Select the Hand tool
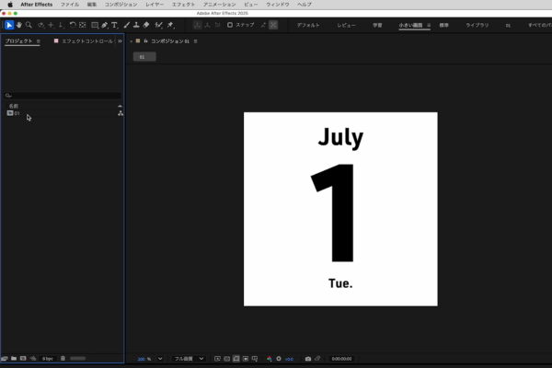This screenshot has height=368, width=552. click(19, 25)
